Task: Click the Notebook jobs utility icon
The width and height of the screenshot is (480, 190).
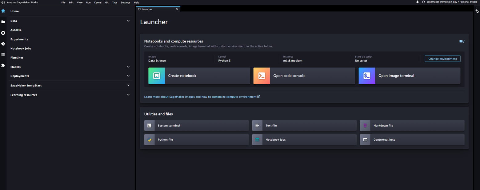Action: click(x=257, y=140)
